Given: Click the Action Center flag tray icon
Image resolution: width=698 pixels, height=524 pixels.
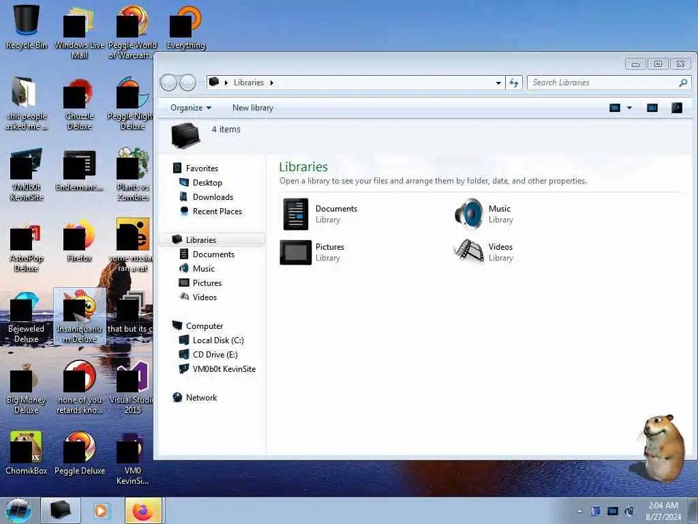Looking at the screenshot, I should (x=596, y=511).
